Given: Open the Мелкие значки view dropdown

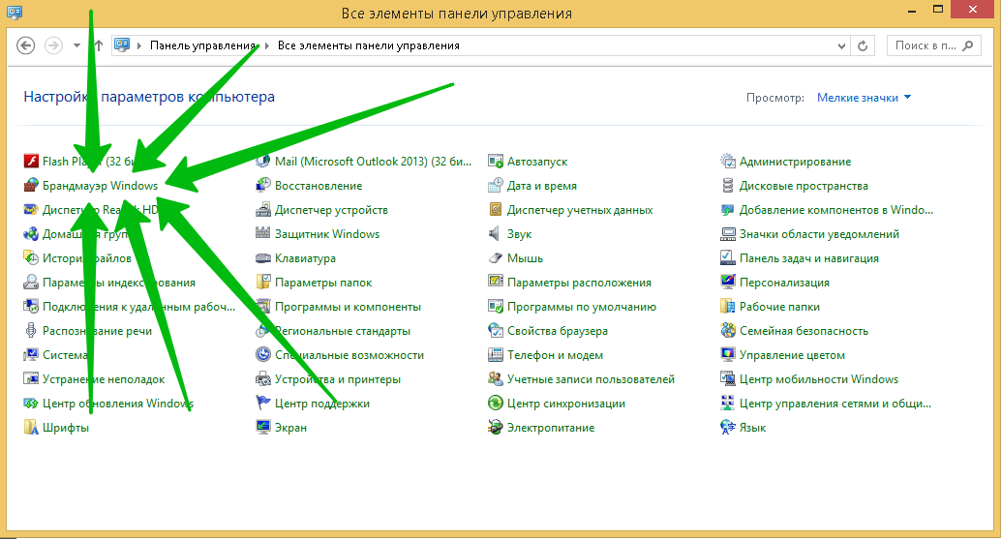Looking at the screenshot, I should click(x=864, y=98).
